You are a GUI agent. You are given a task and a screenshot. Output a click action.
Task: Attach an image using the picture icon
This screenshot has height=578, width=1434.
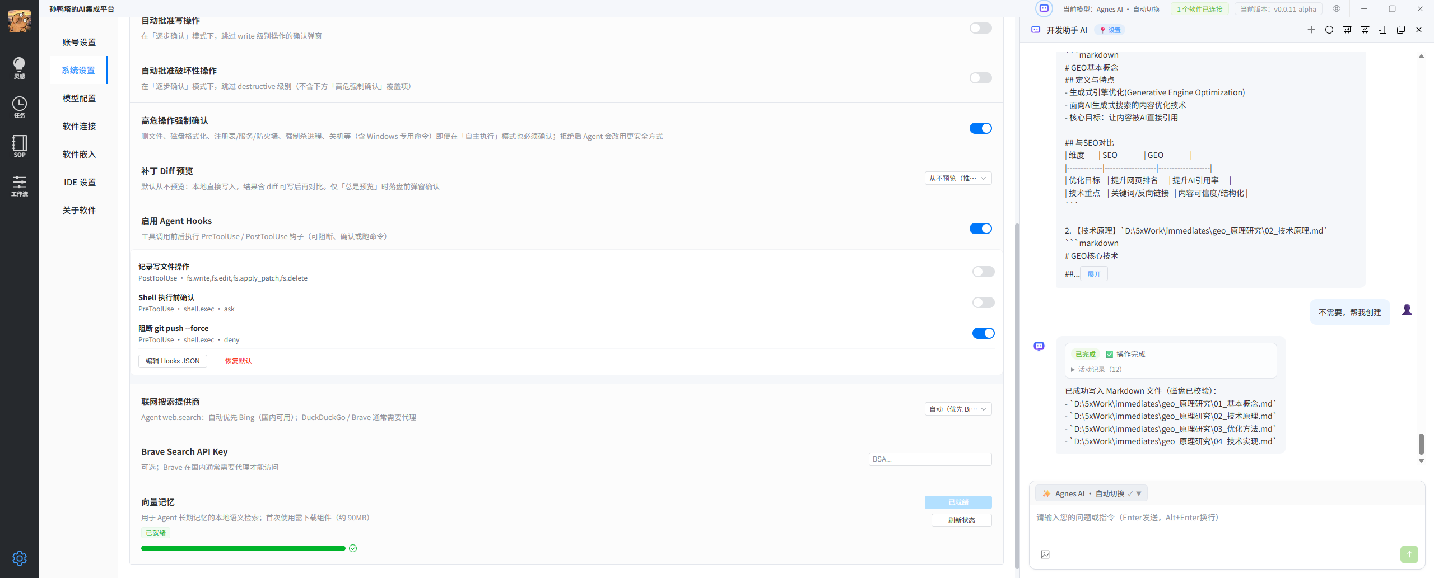pyautogui.click(x=1045, y=554)
